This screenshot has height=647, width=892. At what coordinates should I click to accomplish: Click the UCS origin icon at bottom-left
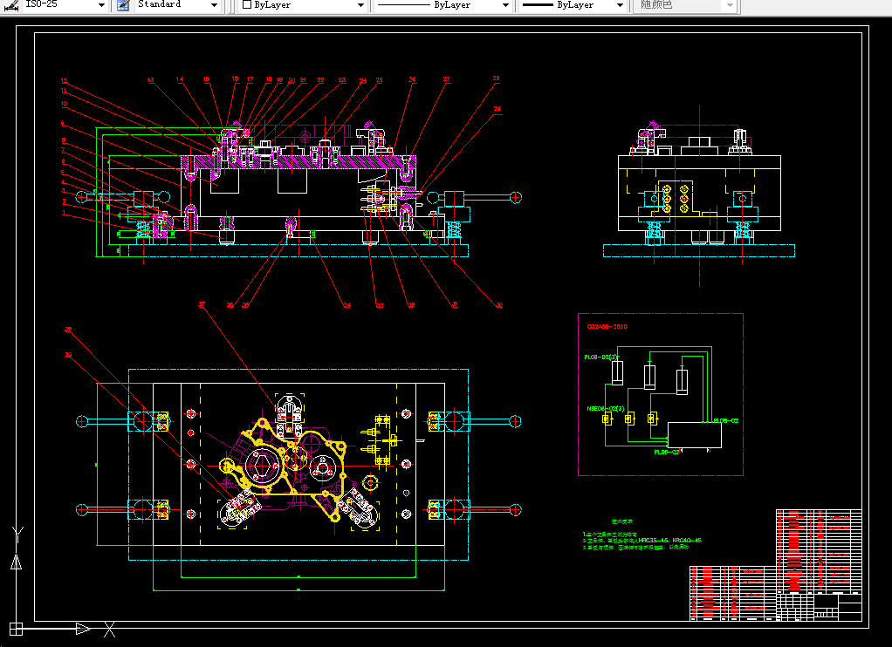pyautogui.click(x=16, y=628)
